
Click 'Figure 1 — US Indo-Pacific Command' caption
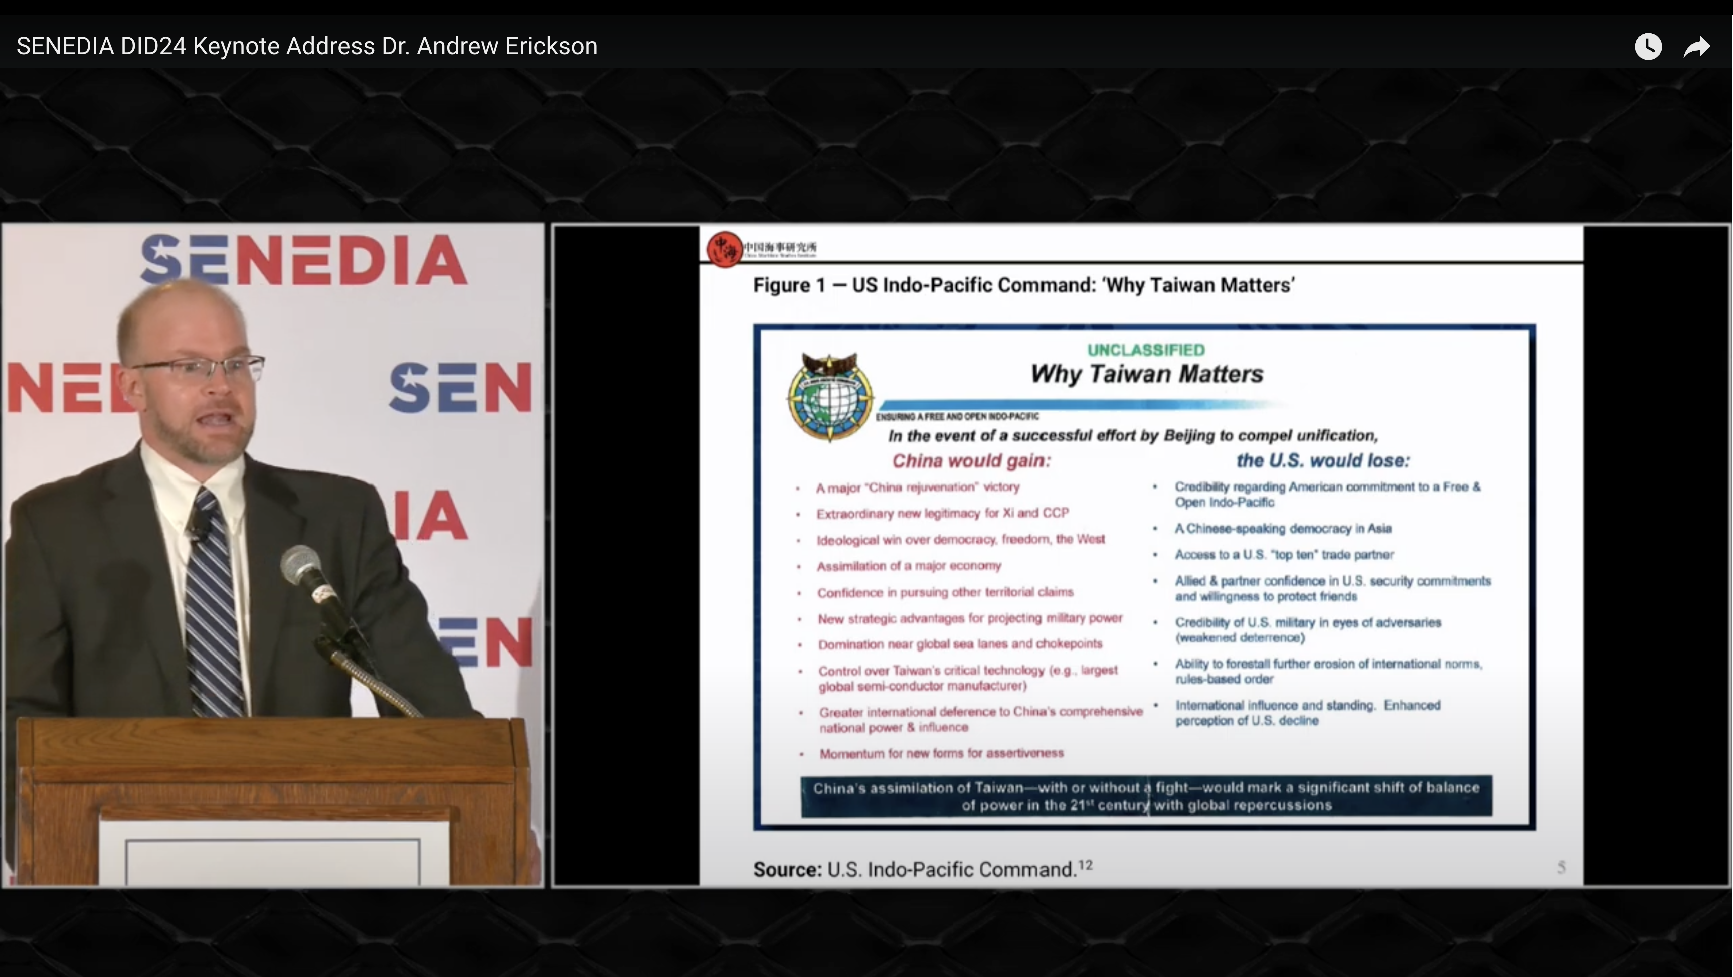(1024, 285)
